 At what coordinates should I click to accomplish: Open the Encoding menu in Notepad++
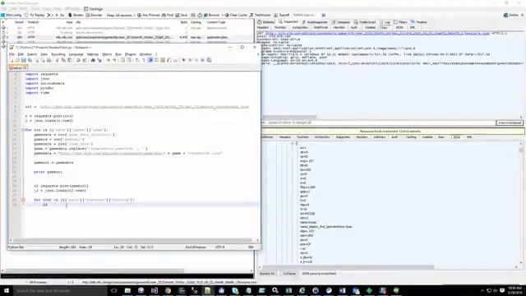pos(58,54)
